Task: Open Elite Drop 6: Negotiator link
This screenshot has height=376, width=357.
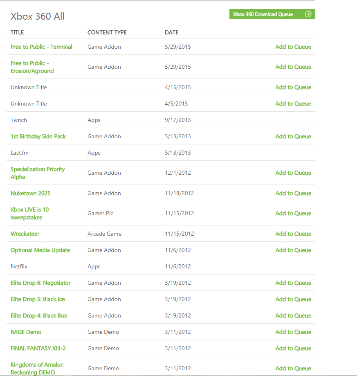Action: pos(40,283)
